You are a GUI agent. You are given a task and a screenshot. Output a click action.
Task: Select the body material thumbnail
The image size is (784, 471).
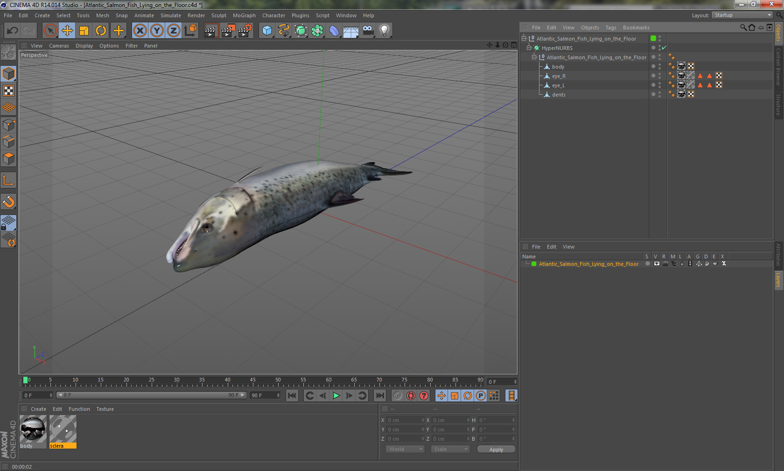point(33,429)
